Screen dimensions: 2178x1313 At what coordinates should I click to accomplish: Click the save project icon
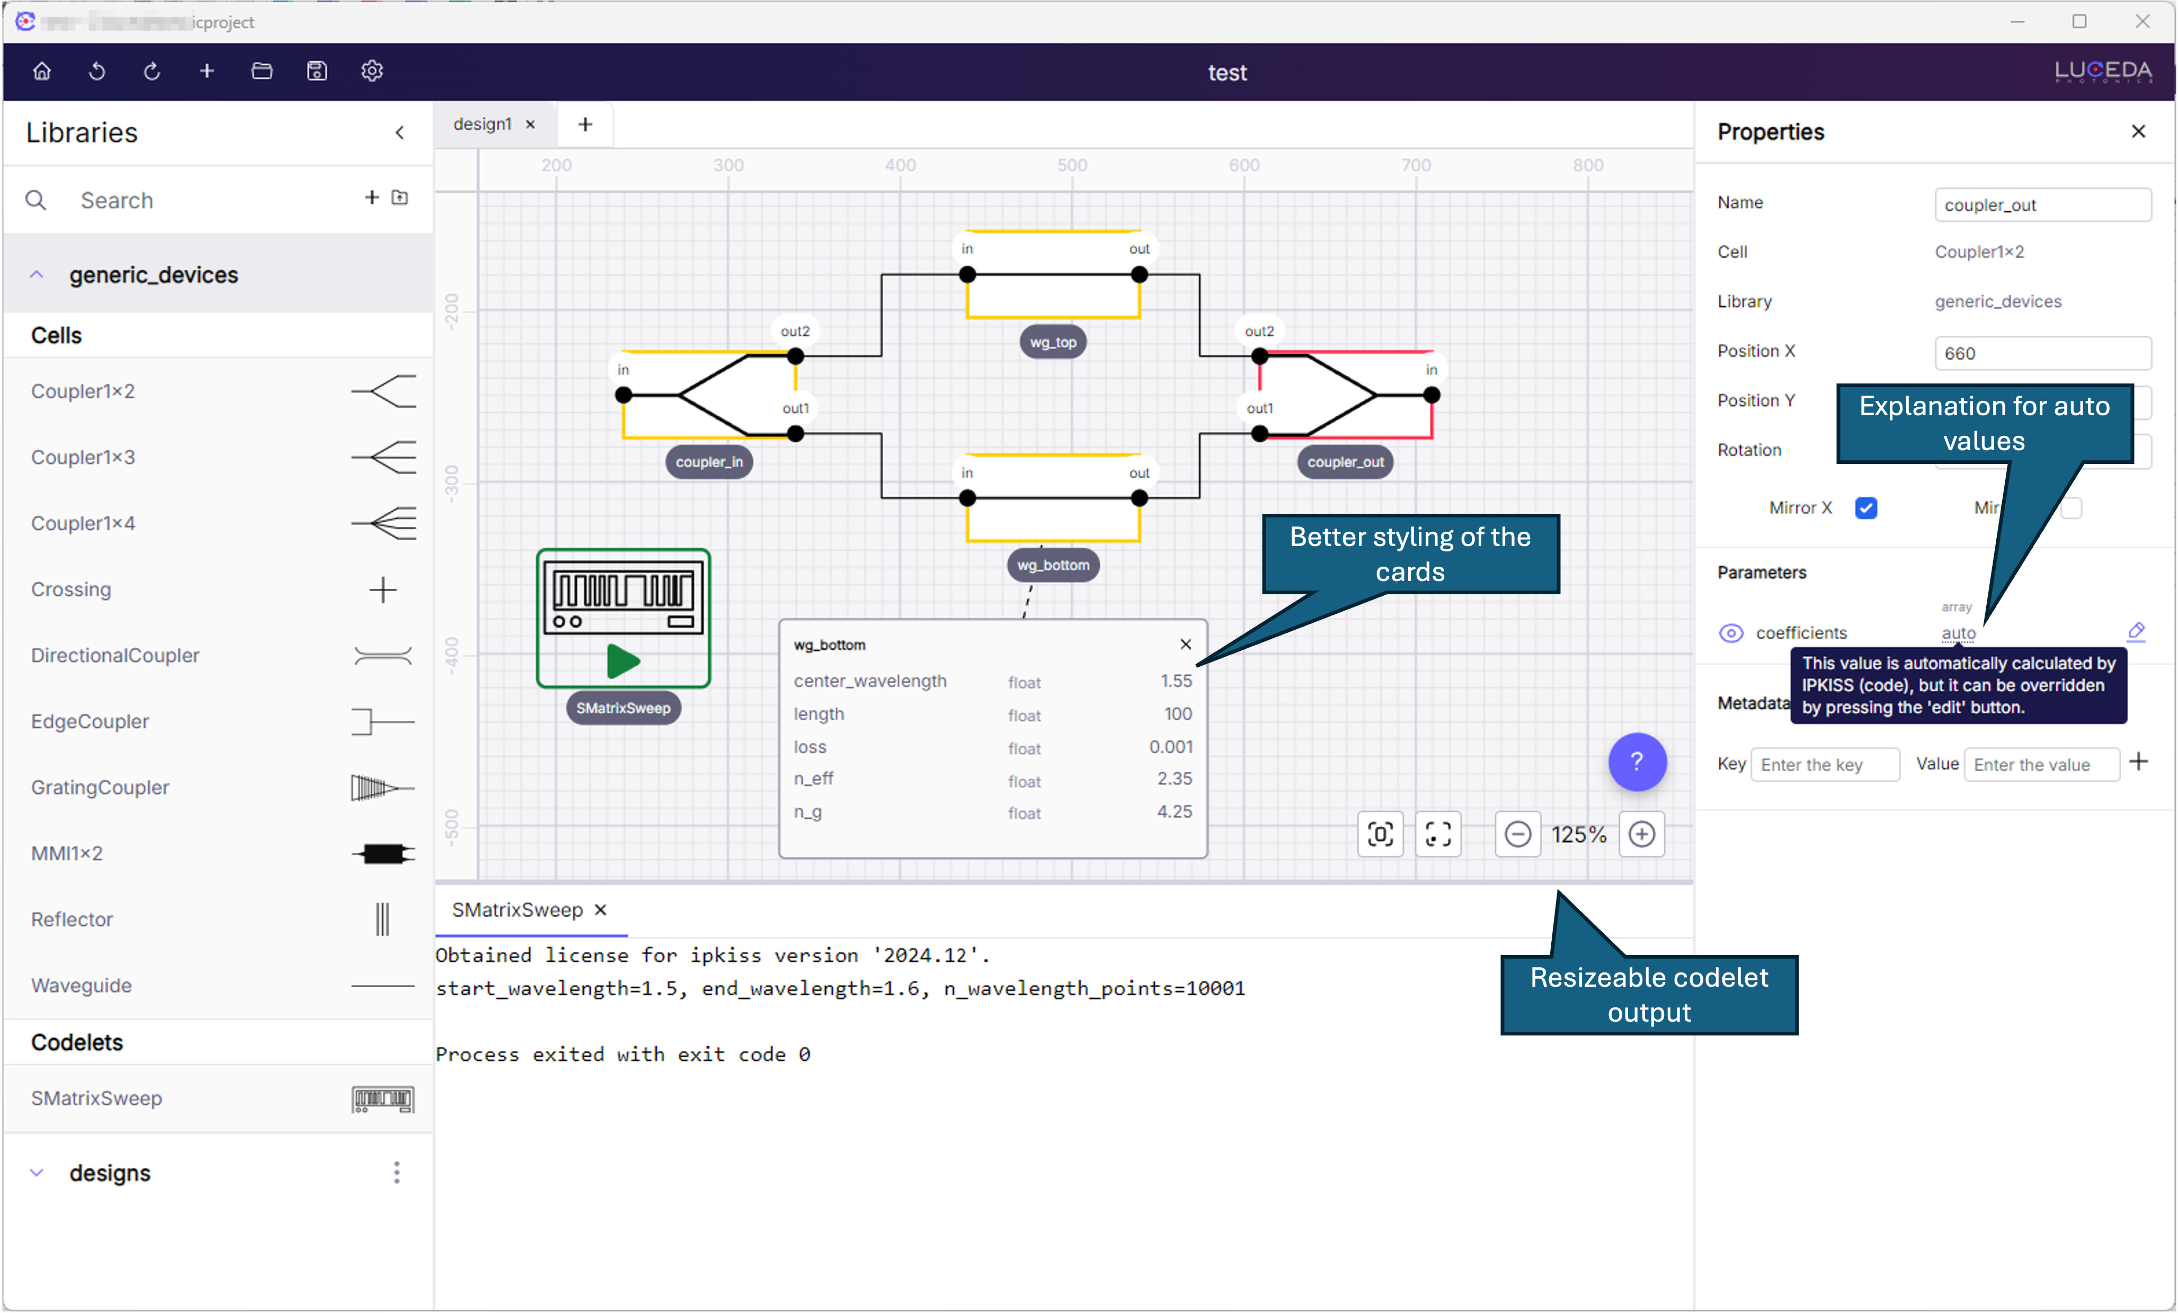tap(316, 70)
